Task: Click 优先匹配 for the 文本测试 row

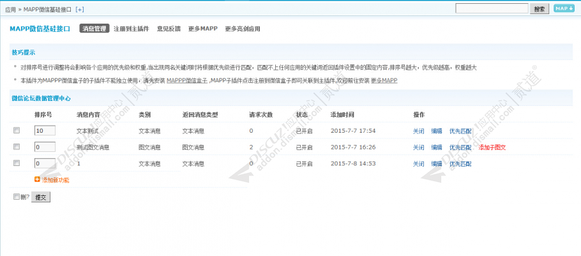Action: (x=460, y=131)
